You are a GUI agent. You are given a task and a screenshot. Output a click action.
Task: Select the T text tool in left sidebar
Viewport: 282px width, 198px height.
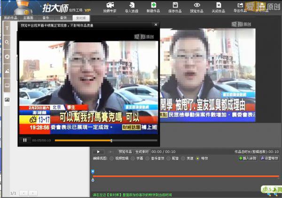(x=7, y=28)
